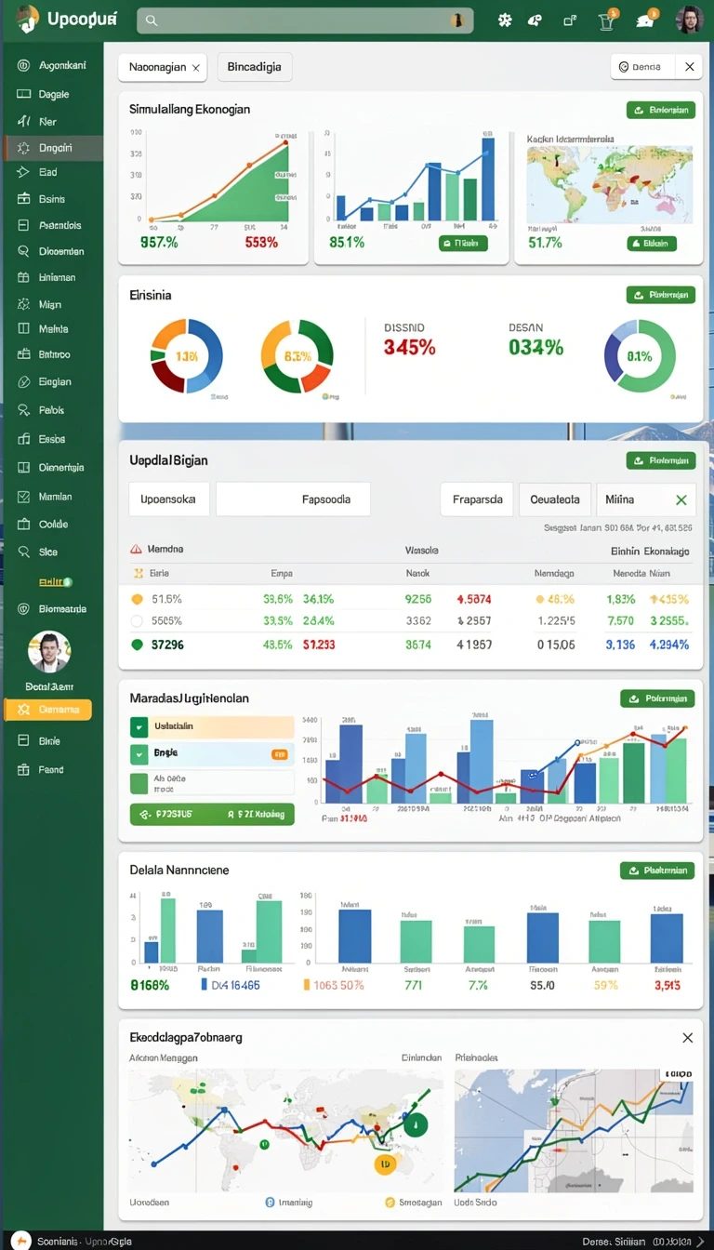Open the Fraparsda filter box
The height and width of the screenshot is (1250, 714).
pyautogui.click(x=477, y=499)
